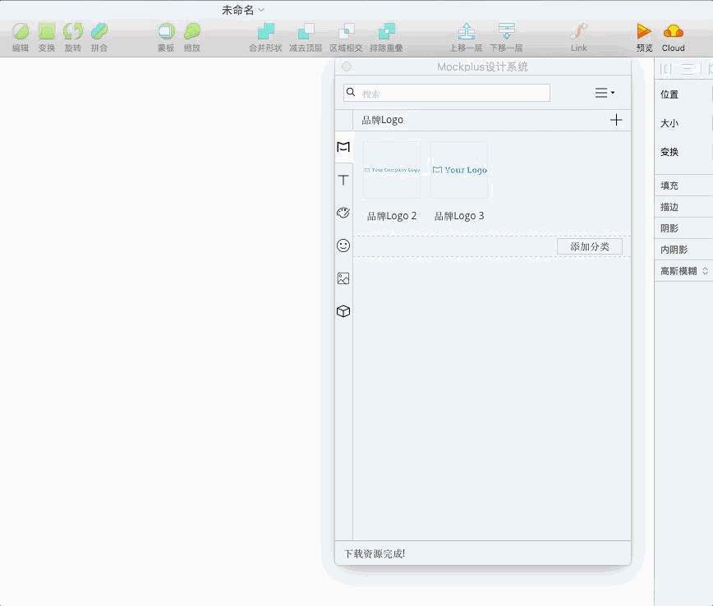Expand the 未命名 title dropdown chevron
Screen dimensions: 713x606
pyautogui.click(x=261, y=10)
